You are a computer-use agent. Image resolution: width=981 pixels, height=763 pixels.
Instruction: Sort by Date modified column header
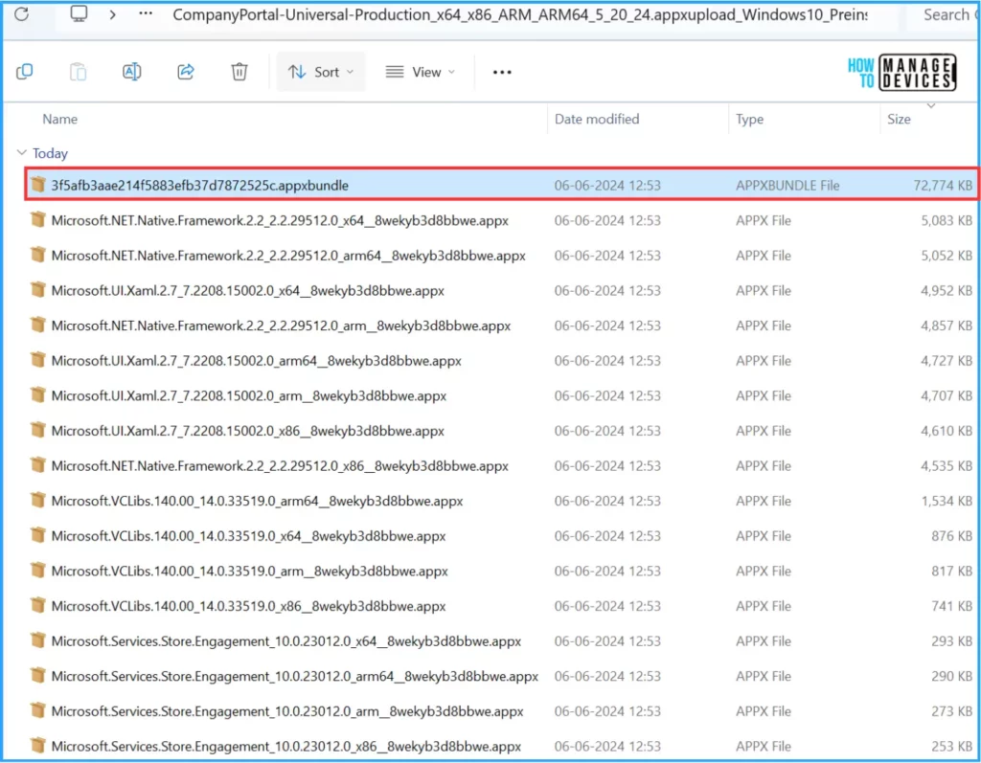(597, 119)
